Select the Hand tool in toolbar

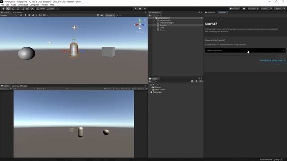point(4,9)
